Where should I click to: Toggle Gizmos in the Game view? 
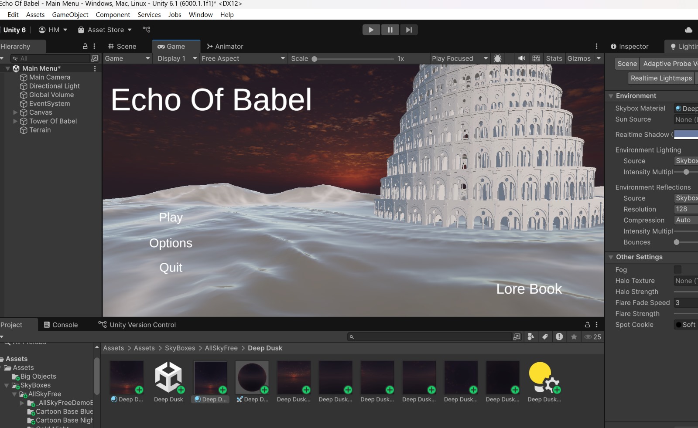579,58
